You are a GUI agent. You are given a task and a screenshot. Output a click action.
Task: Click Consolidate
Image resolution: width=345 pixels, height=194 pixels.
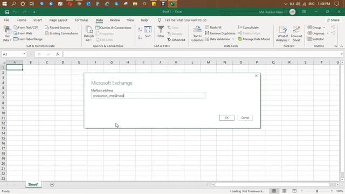point(248,27)
